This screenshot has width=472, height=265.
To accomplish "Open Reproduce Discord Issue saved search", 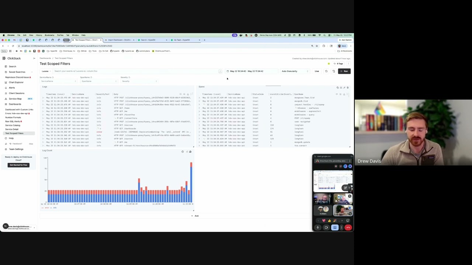I will click(17, 77).
